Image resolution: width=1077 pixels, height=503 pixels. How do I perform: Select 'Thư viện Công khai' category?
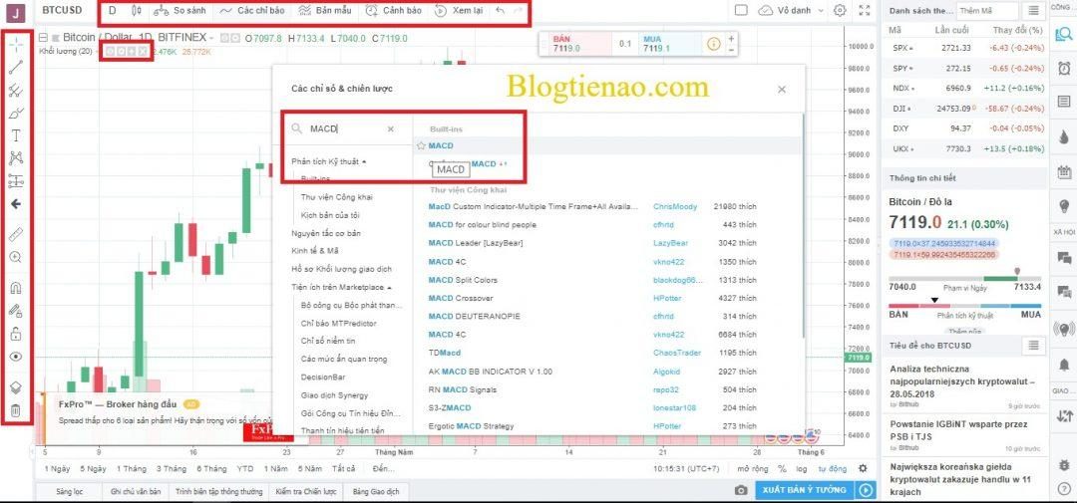tap(337, 197)
